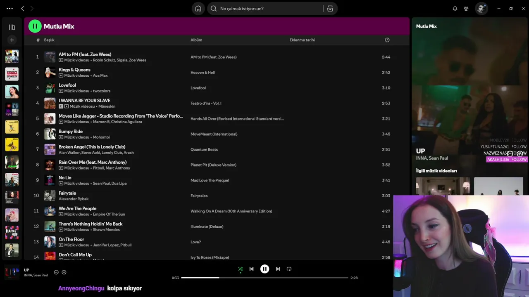529x297 pixels.
Task: Click Kings & Queens album art thumbnail
Action: click(x=50, y=72)
